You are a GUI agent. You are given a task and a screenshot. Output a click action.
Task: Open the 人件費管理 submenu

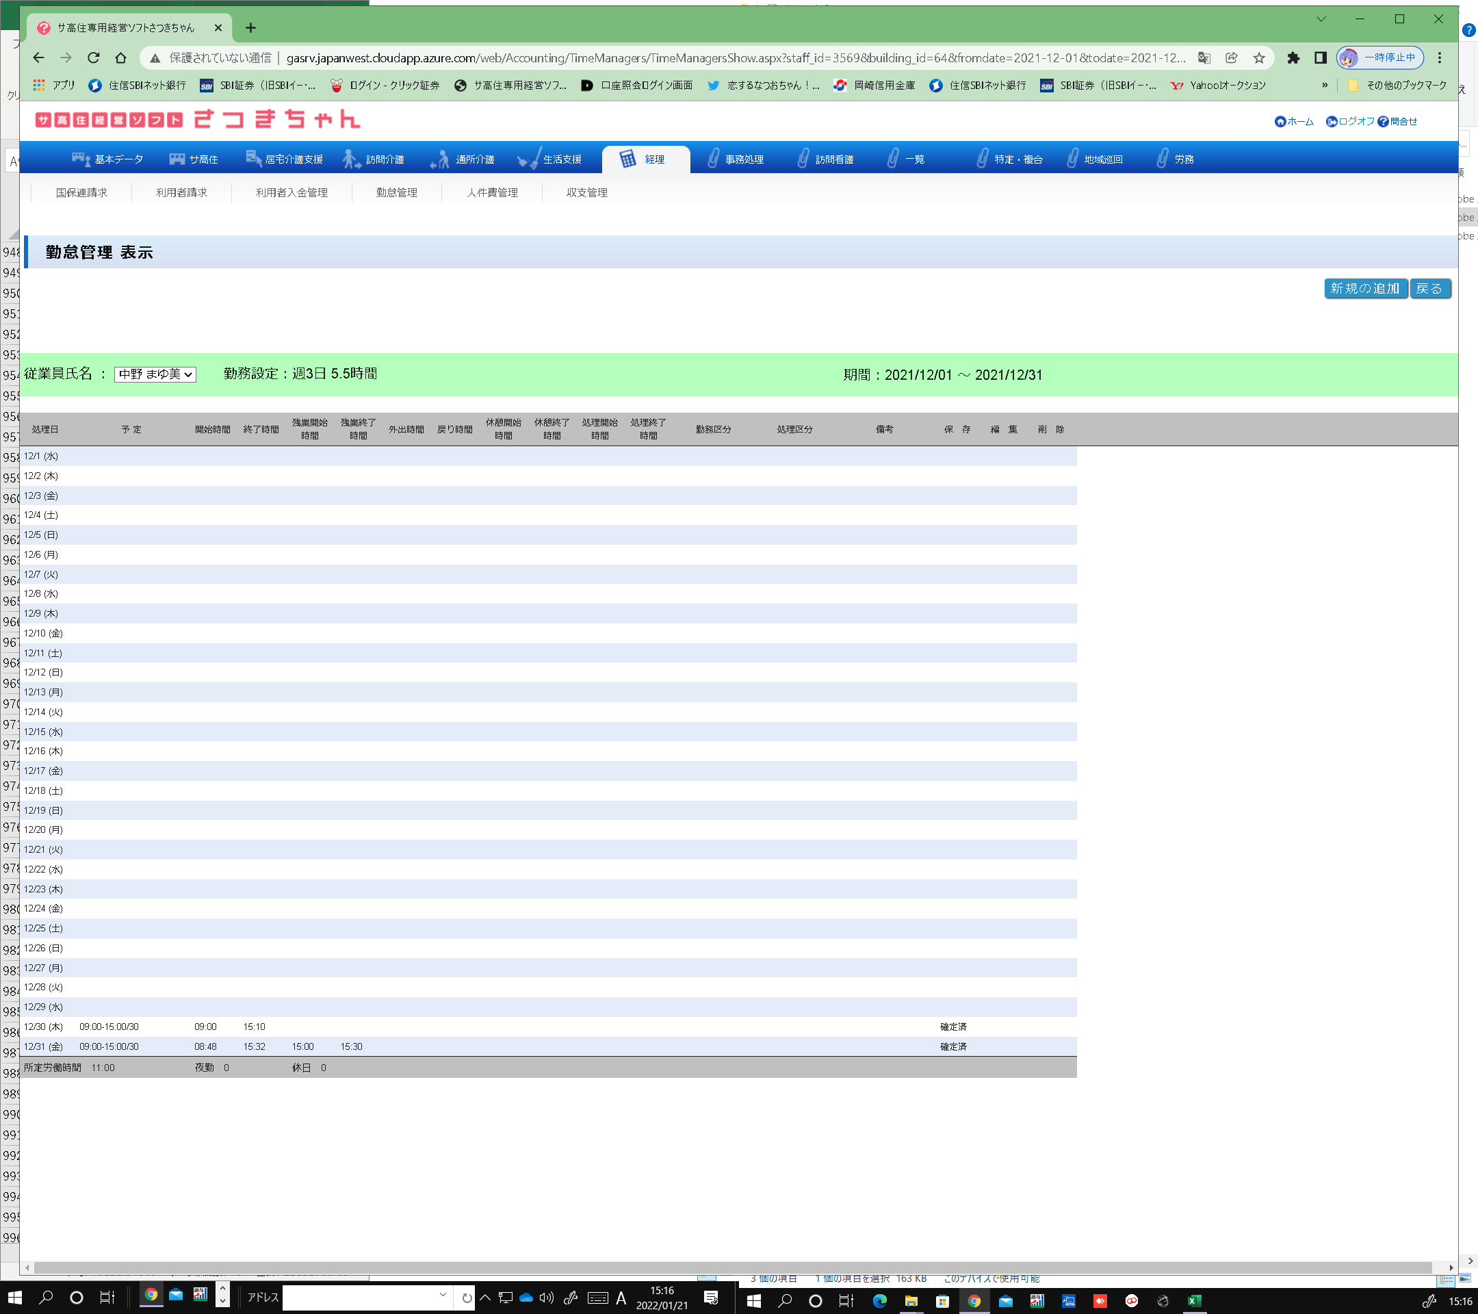(492, 192)
